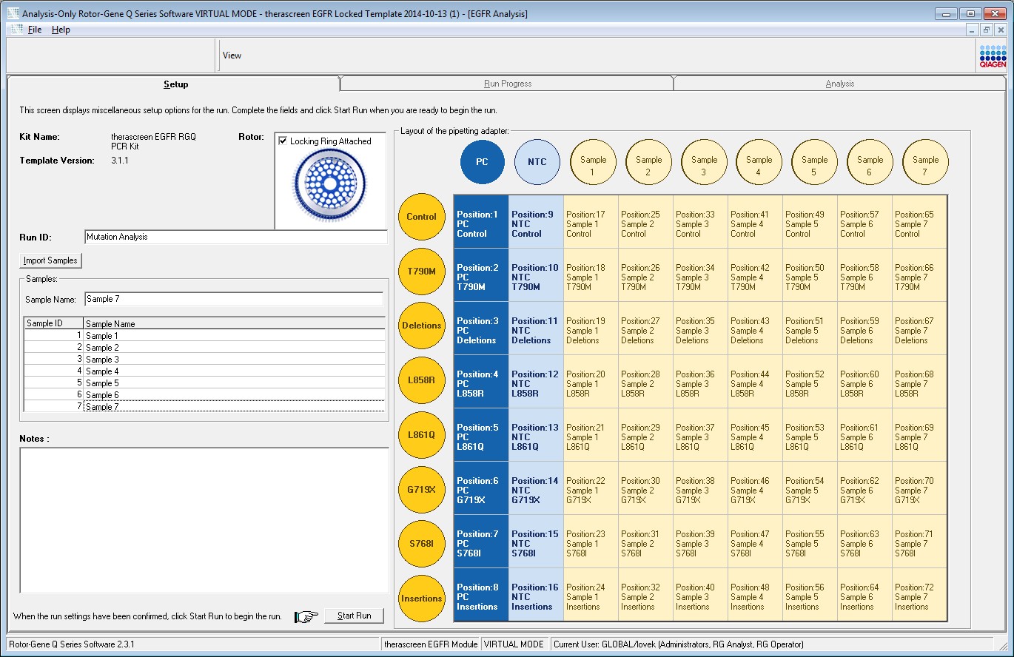Select Sample 3 row in samples table
This screenshot has height=657, width=1014.
pyautogui.click(x=204, y=360)
